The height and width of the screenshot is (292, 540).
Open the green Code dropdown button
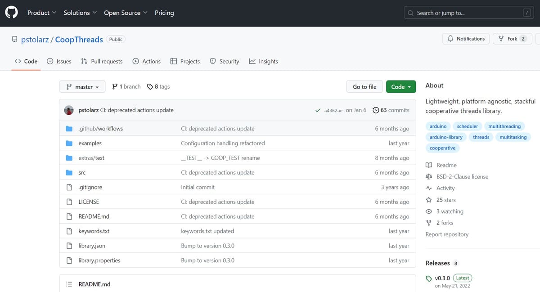(x=401, y=87)
